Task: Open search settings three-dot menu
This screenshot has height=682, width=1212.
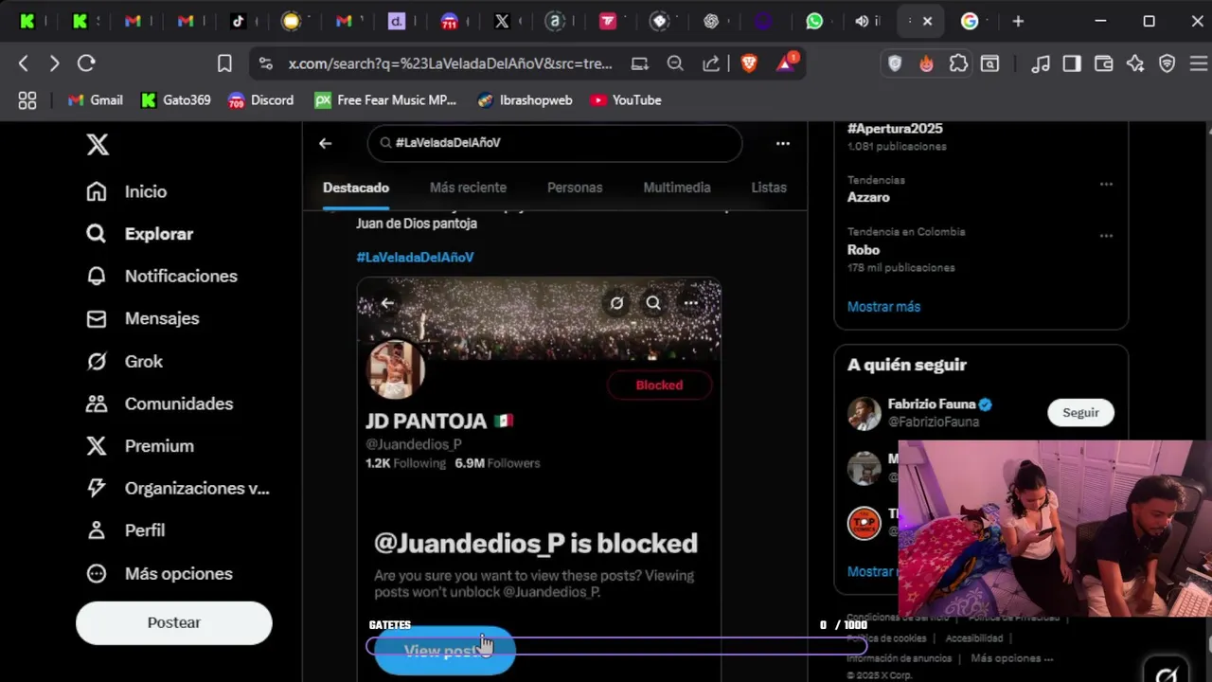Action: tap(783, 143)
